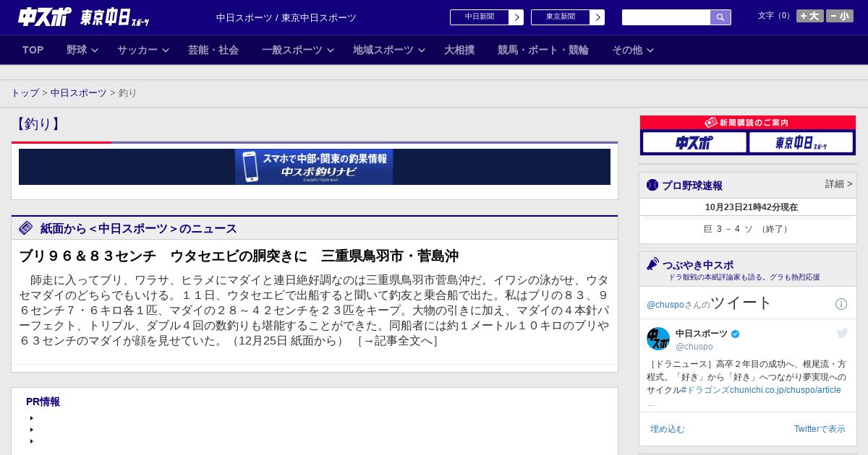Click the 埋め込む link
Viewport: 868px width, 455px height.
pos(667,429)
